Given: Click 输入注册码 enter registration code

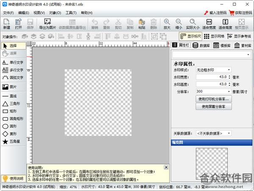Looking at the screenshot, I should [215, 13].
